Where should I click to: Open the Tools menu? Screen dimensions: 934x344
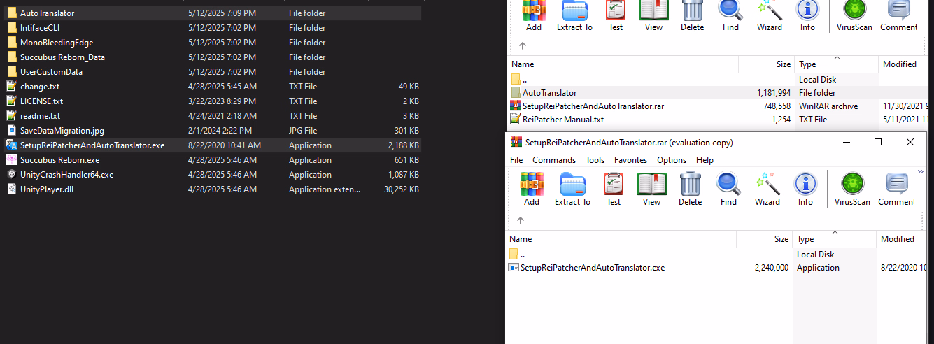tap(595, 160)
